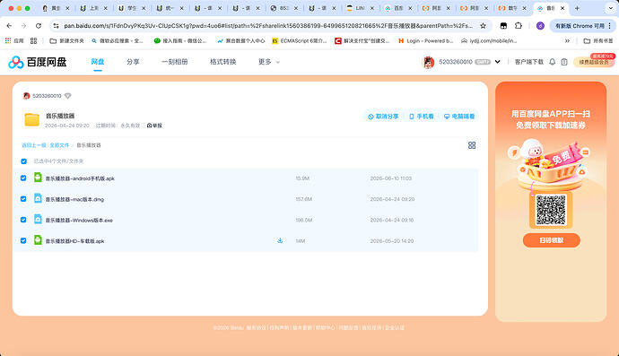
Task: Open the 所有书签 bookmarks folder
Action: 598,40
